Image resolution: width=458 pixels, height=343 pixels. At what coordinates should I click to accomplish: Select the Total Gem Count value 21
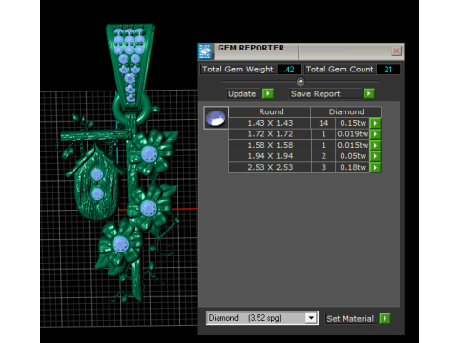coord(388,70)
